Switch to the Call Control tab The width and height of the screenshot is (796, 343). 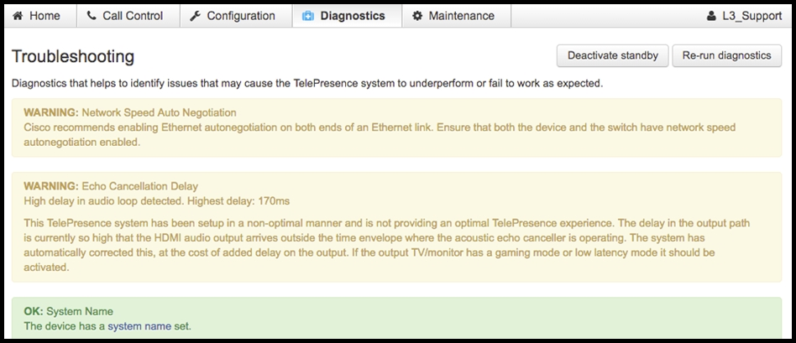click(x=128, y=16)
